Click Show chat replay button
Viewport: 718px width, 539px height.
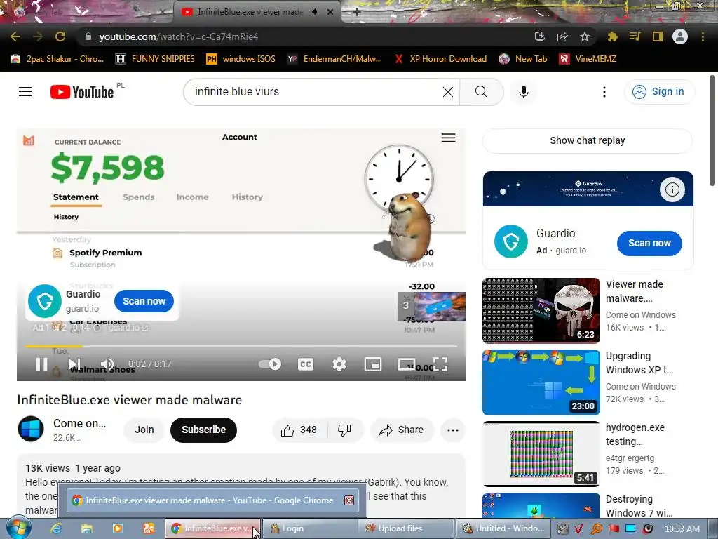(x=588, y=140)
